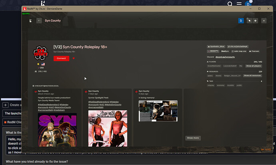Open the blue D user account avatar

(241, 21)
